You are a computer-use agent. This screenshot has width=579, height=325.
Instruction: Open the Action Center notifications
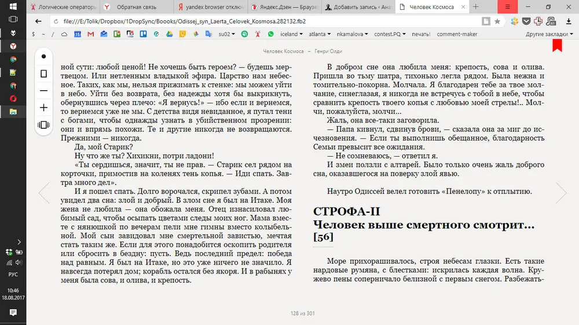click(13, 313)
